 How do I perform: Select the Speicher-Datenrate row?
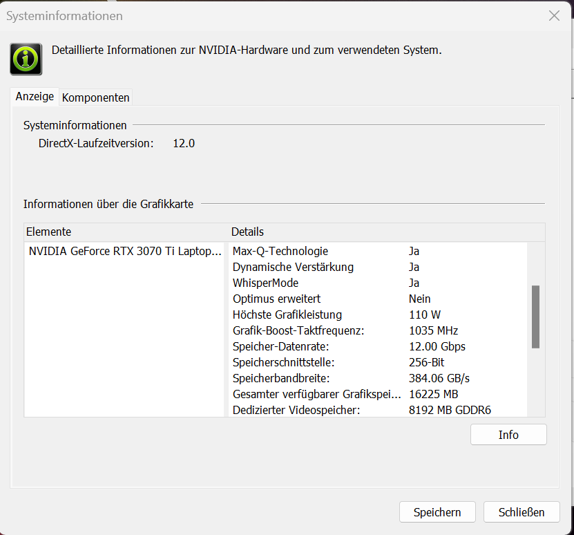(378, 346)
